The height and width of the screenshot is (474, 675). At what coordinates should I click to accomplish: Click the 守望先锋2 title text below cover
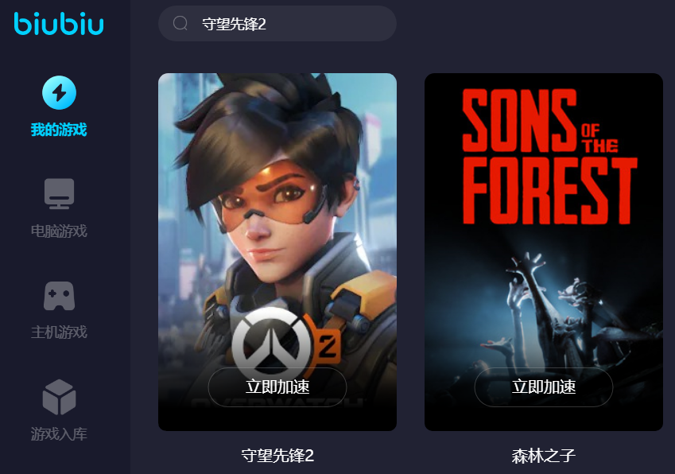click(x=277, y=456)
